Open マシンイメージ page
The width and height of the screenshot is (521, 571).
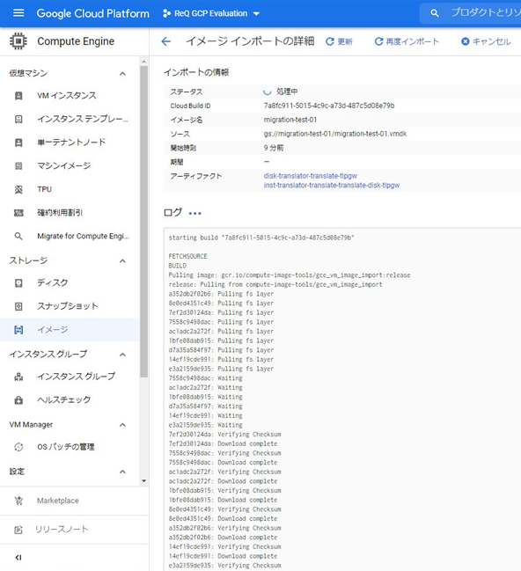(63, 166)
